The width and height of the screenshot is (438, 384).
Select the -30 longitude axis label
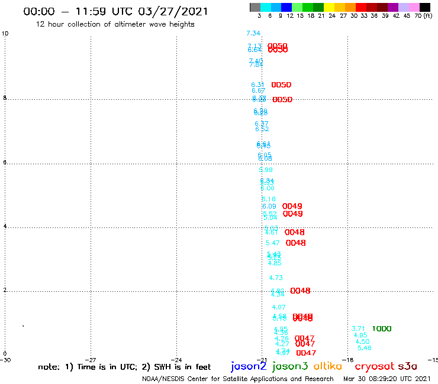[x=5, y=360]
